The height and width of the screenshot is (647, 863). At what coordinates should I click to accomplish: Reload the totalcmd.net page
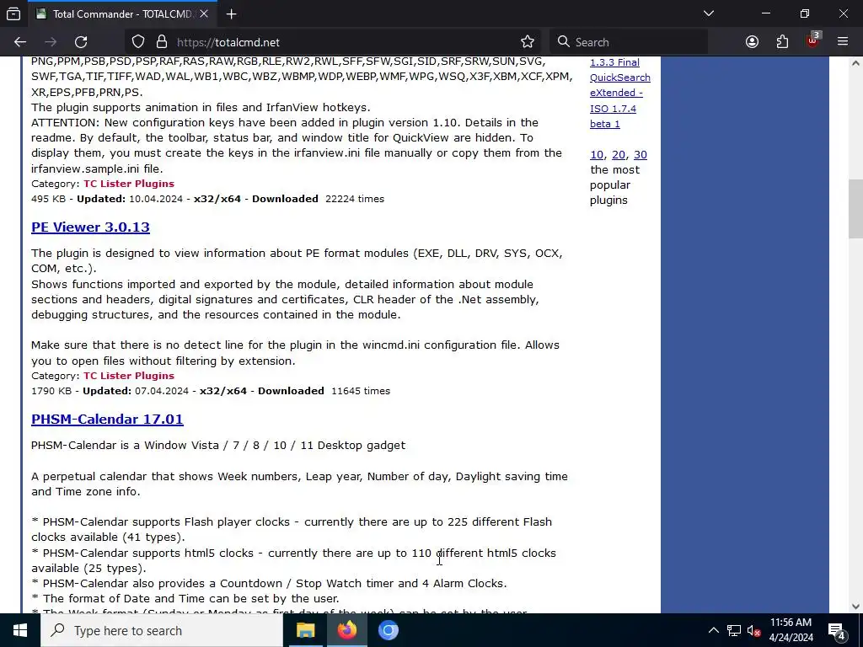(x=81, y=42)
